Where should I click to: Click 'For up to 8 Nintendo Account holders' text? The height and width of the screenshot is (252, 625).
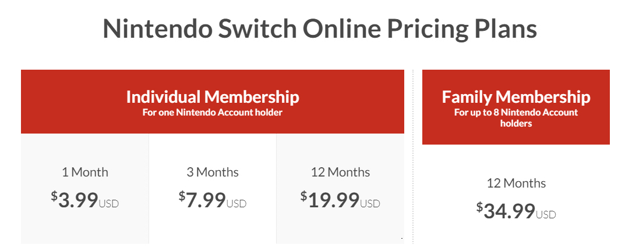(x=515, y=118)
